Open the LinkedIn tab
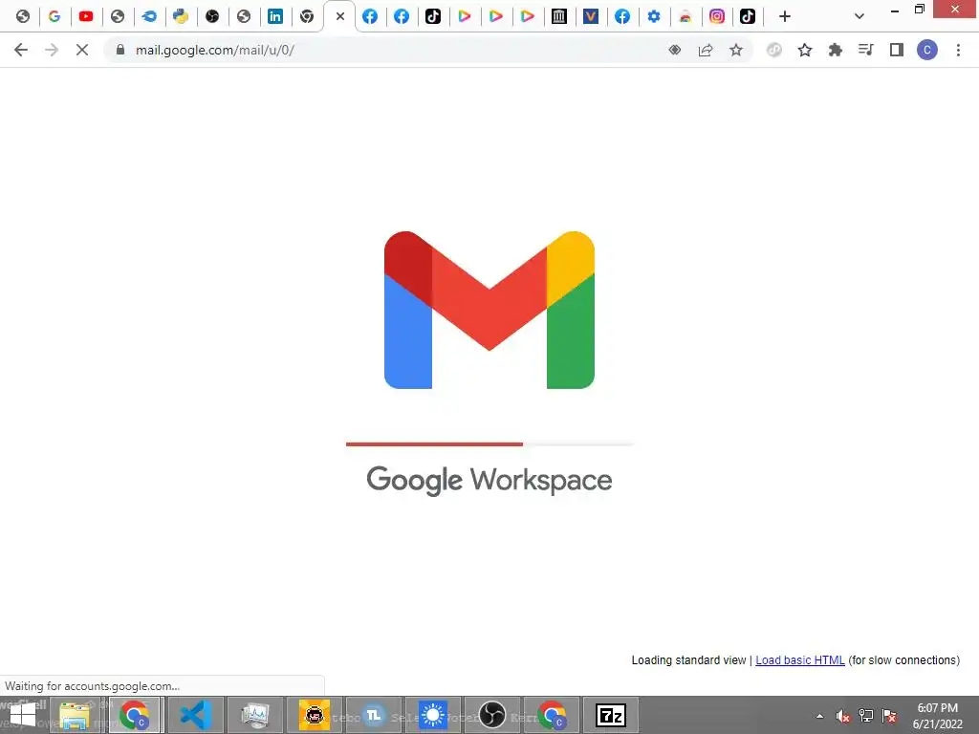Viewport: 979px width, 734px height. point(274,16)
